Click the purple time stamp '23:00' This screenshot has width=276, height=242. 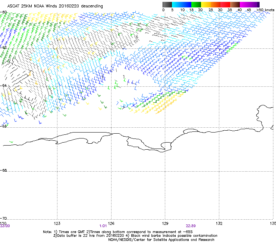[x=5, y=226]
